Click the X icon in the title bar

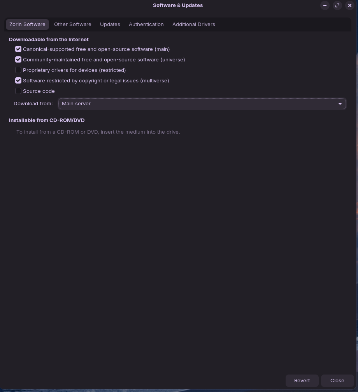[x=350, y=5]
